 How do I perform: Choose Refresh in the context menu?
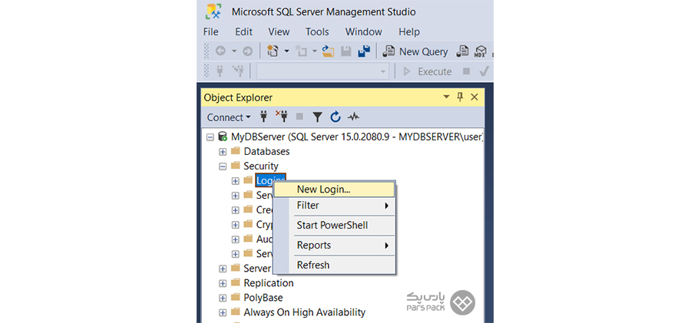tap(334, 265)
